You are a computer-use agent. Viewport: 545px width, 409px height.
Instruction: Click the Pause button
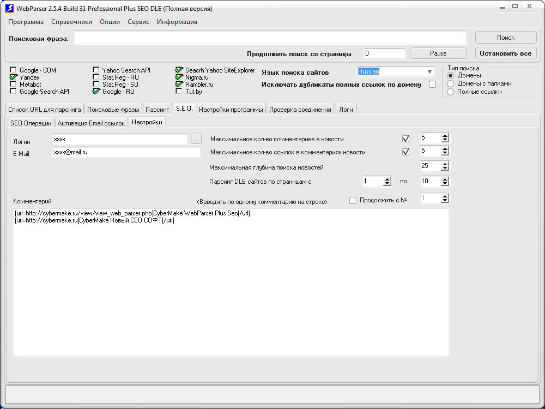click(438, 53)
